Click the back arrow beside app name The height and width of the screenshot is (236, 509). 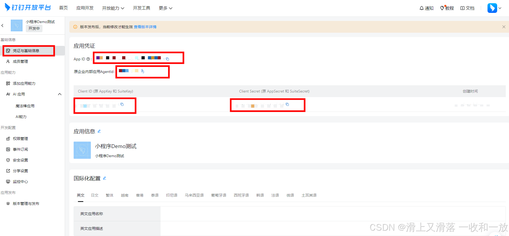tap(2, 25)
